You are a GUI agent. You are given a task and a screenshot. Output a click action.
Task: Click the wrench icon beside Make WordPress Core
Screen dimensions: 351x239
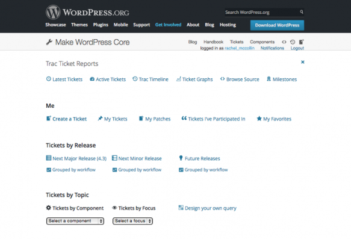[49, 42]
